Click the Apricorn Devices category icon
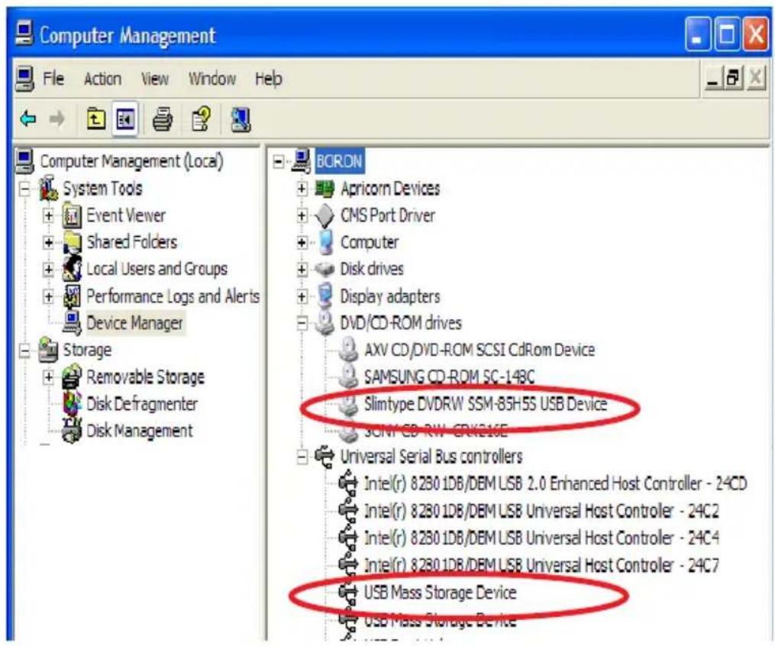 click(325, 189)
